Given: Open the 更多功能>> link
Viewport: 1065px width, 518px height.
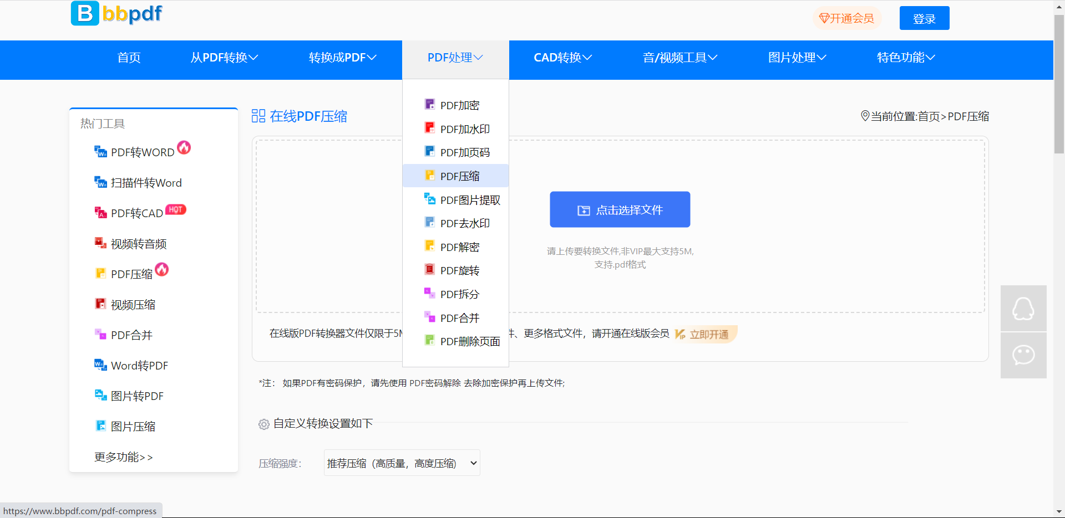Looking at the screenshot, I should 124,457.
